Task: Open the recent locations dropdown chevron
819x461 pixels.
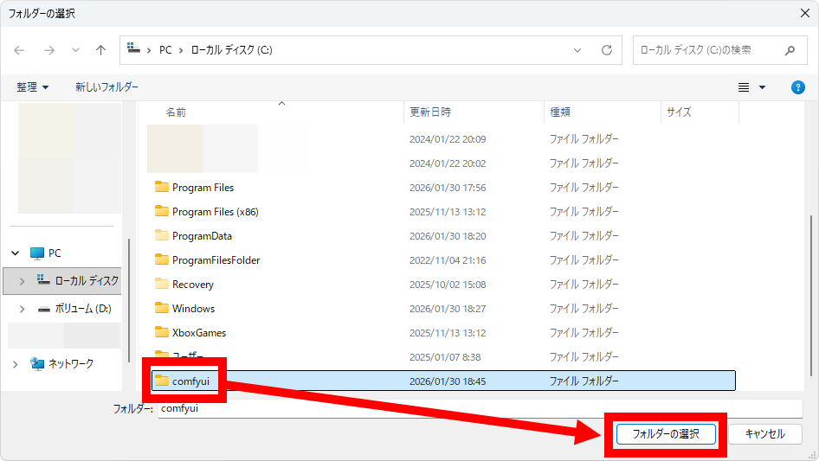Action: tap(75, 50)
